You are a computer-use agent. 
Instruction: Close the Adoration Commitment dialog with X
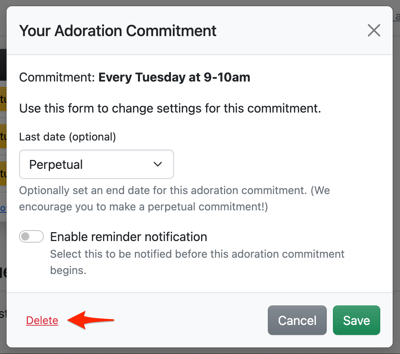(374, 30)
